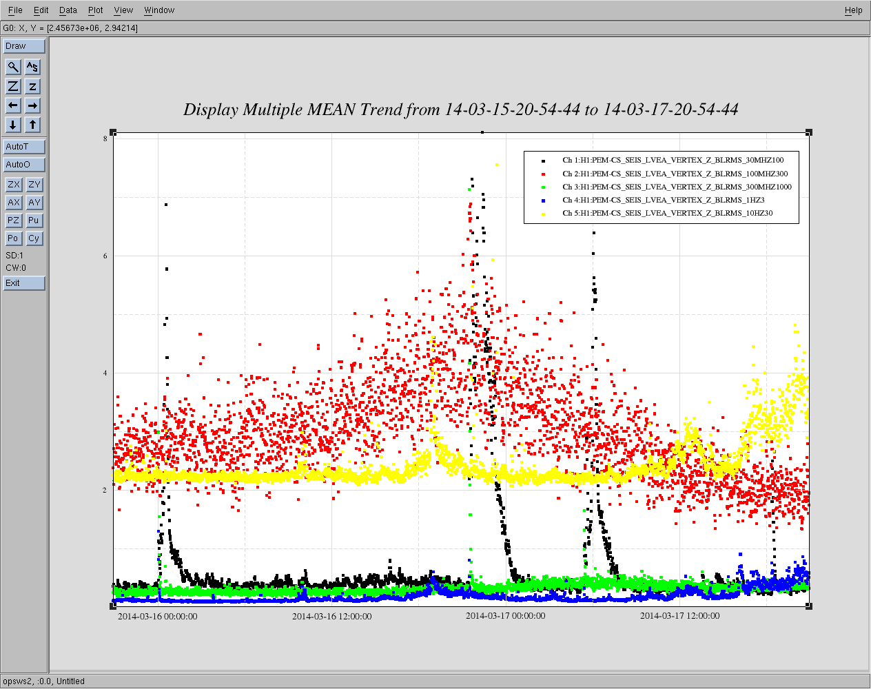Open the View menu

[123, 10]
